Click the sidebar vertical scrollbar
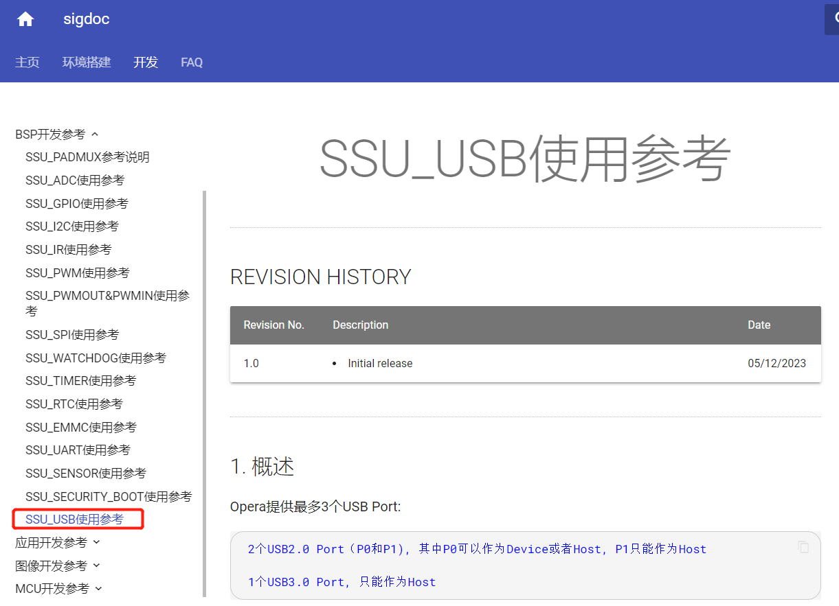This screenshot has width=839, height=606. click(204, 391)
